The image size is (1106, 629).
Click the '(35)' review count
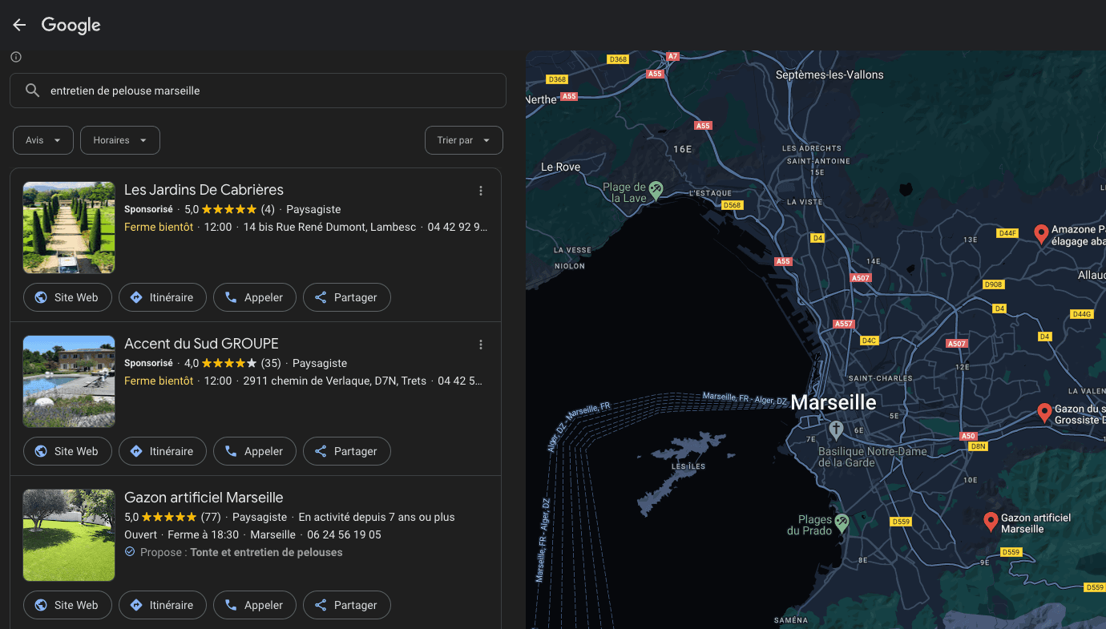(271, 363)
